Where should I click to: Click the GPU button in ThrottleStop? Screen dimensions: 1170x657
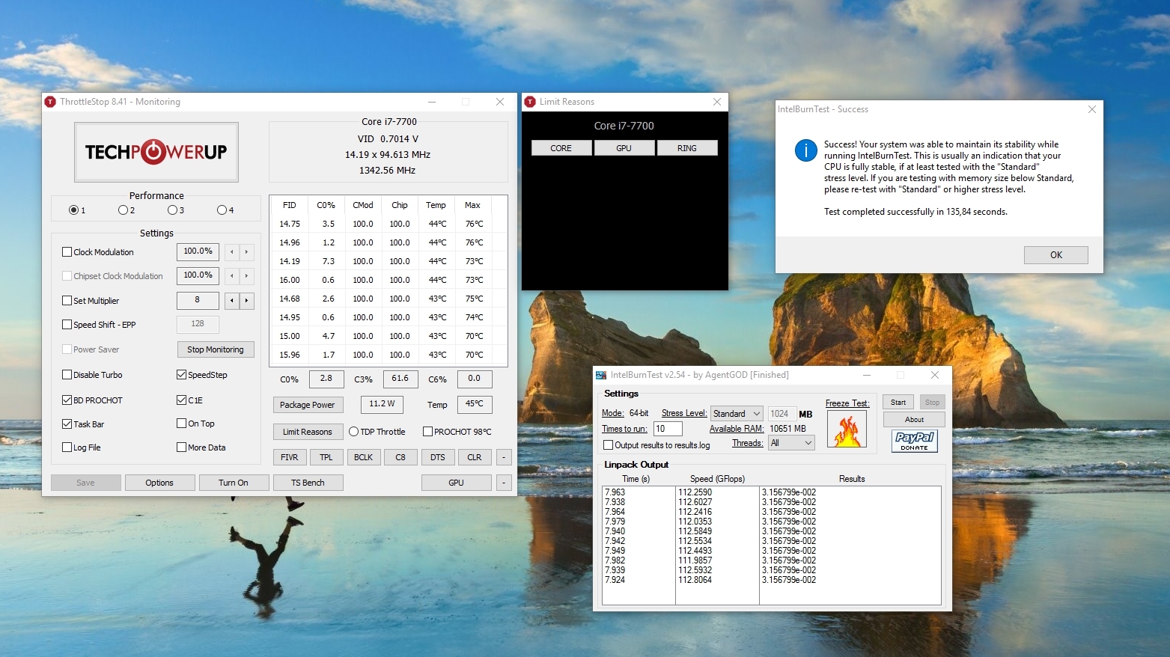coord(457,483)
